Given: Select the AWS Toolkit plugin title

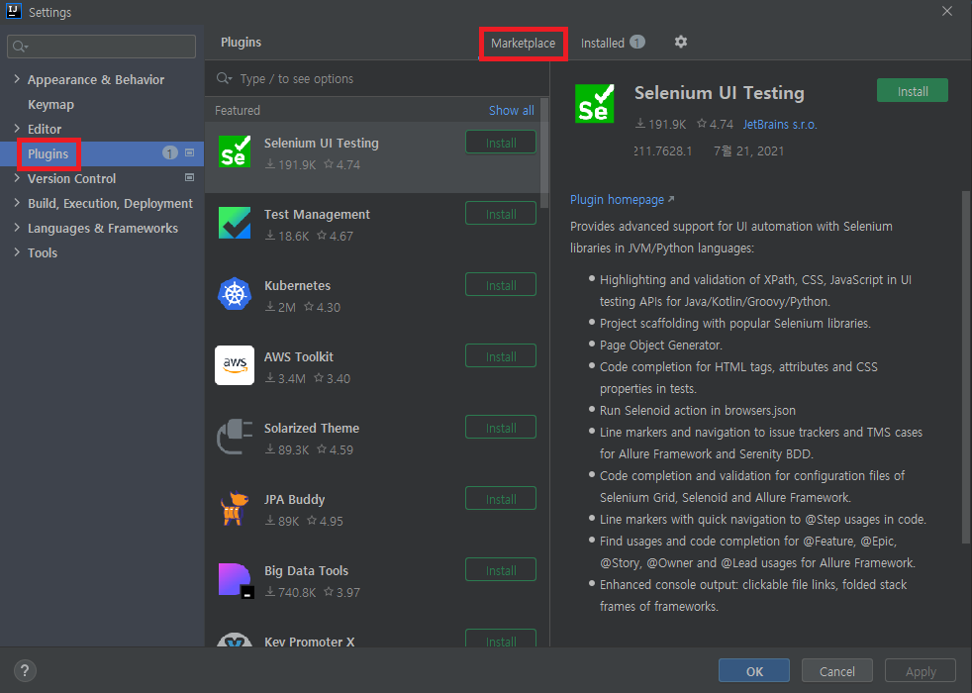Looking at the screenshot, I should click(299, 357).
